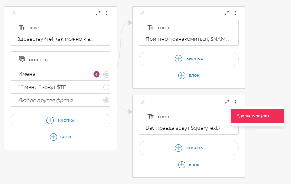Open three-dot menu of greeting screen
The height and width of the screenshot is (184, 291).
pos(107,13)
